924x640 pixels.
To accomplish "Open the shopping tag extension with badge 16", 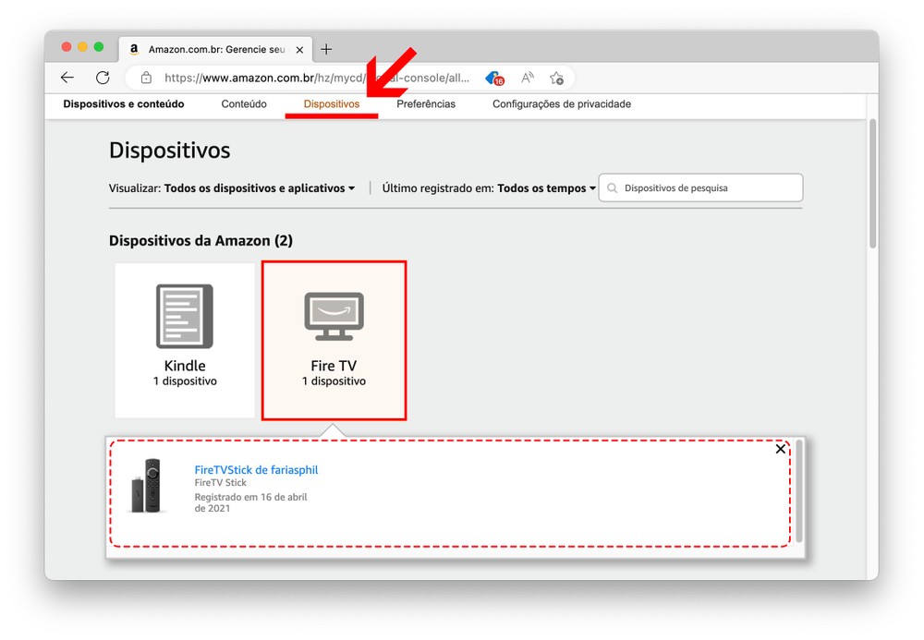I will (494, 78).
